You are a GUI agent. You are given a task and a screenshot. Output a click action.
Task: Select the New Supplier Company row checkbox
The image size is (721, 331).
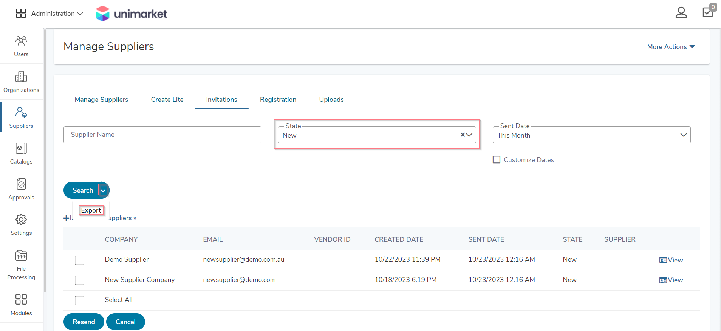pos(79,280)
